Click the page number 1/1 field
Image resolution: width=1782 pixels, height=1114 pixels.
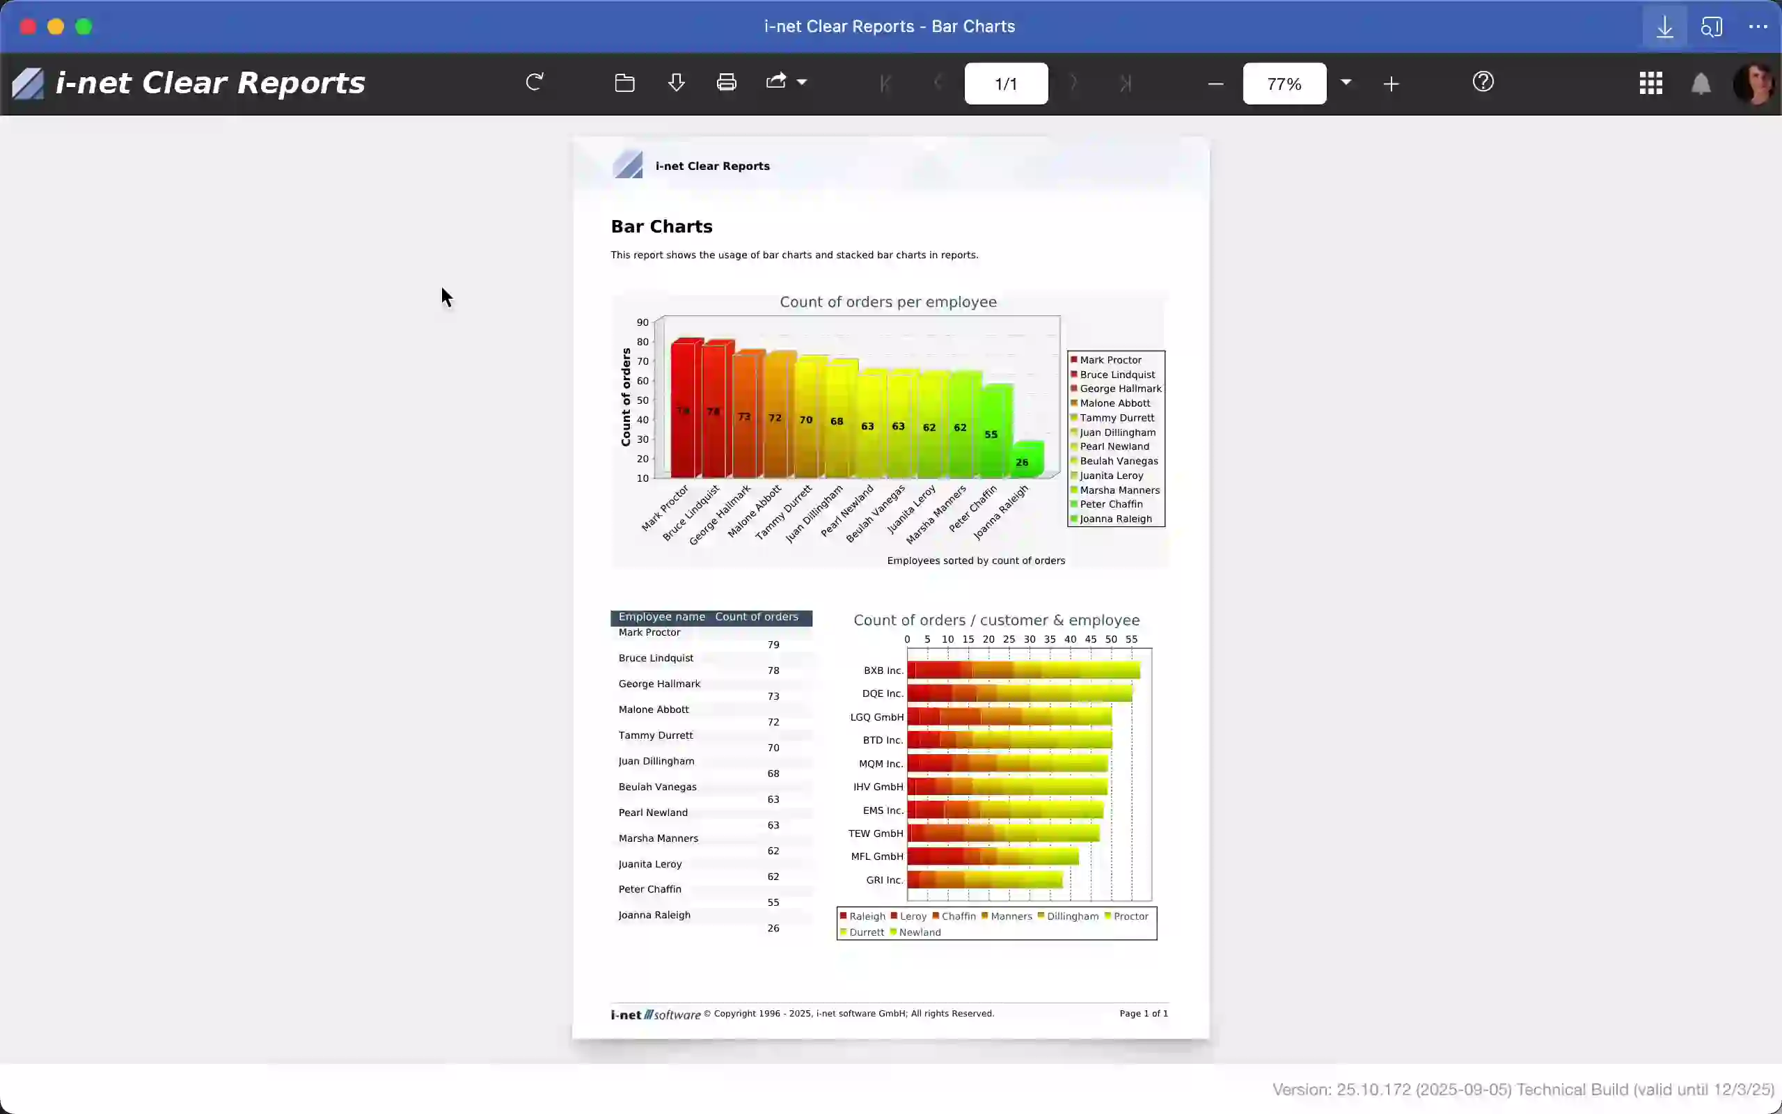[x=1005, y=84]
